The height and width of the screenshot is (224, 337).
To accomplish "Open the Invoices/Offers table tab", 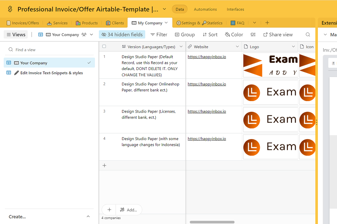I will click(x=23, y=23).
